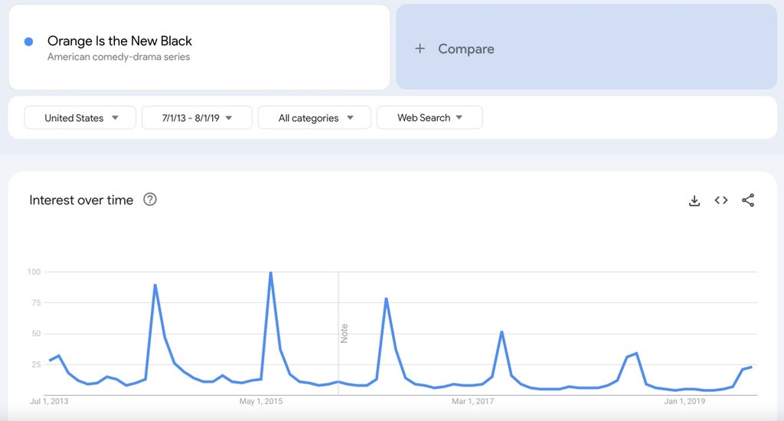784x421 pixels.
Task: Download the interest over time CSV
Action: tap(694, 201)
